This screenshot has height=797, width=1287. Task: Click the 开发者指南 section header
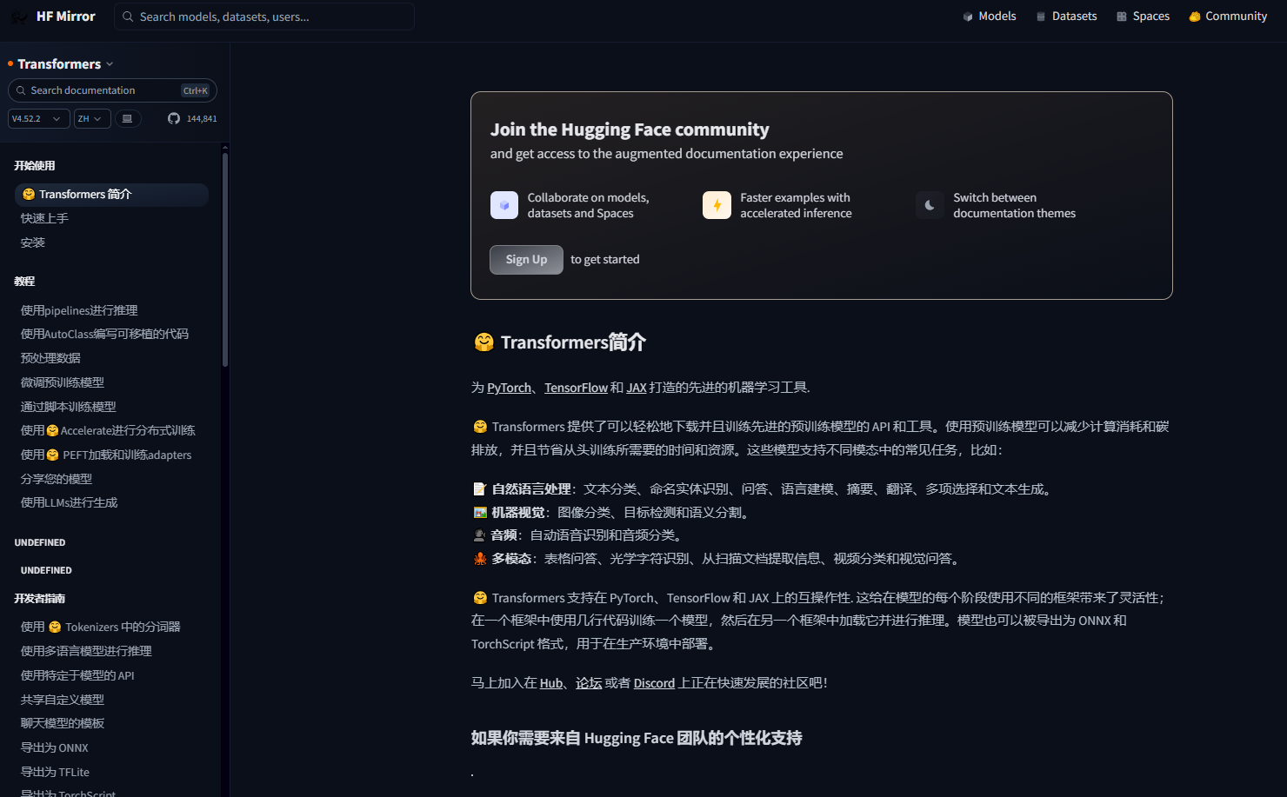click(39, 598)
